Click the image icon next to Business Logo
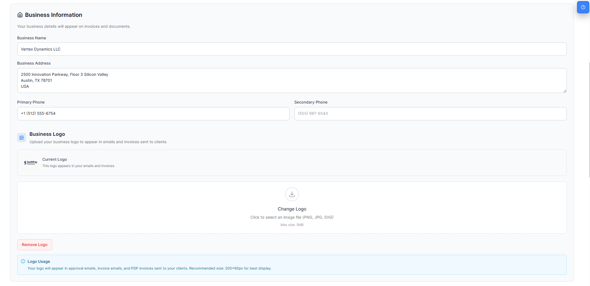Image resolution: width=590 pixels, height=286 pixels. (x=21, y=138)
